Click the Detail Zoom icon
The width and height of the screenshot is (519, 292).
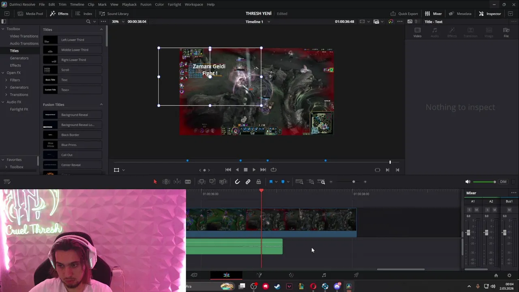(311, 182)
